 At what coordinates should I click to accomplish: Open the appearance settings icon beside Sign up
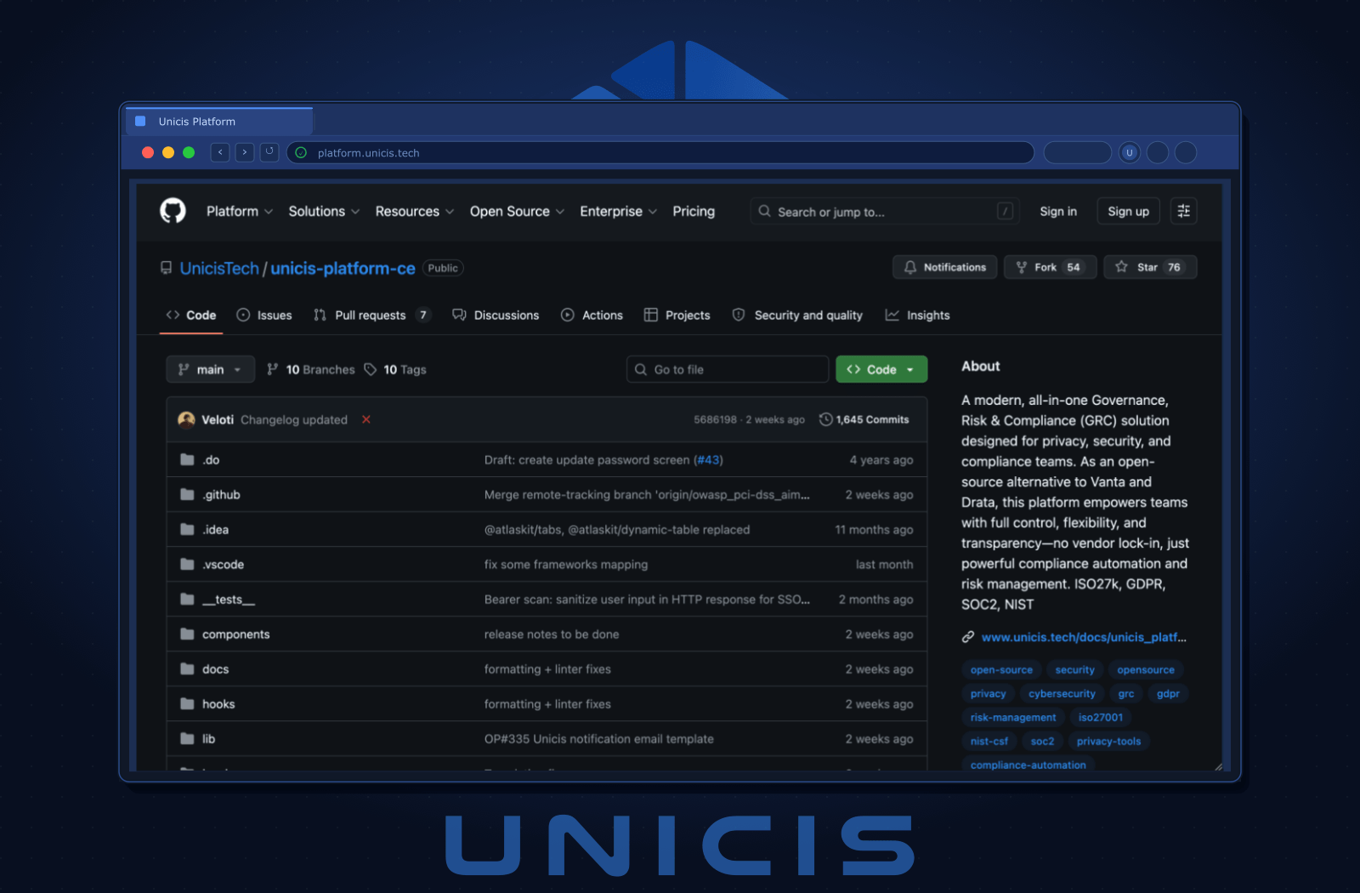coord(1183,211)
